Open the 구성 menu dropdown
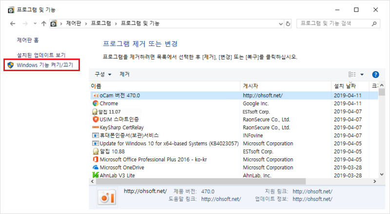Image resolution: width=390 pixels, height=214 pixels. [x=103, y=74]
